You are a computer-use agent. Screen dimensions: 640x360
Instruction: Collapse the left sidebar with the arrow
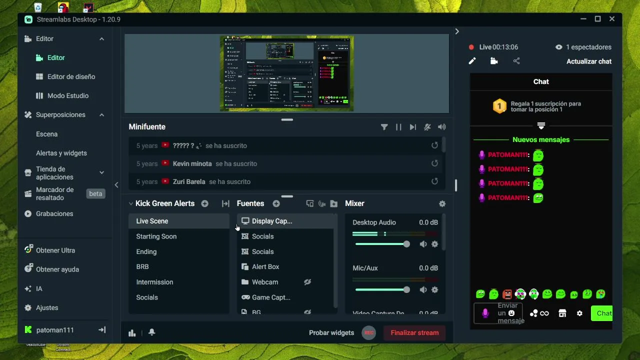pyautogui.click(x=116, y=185)
